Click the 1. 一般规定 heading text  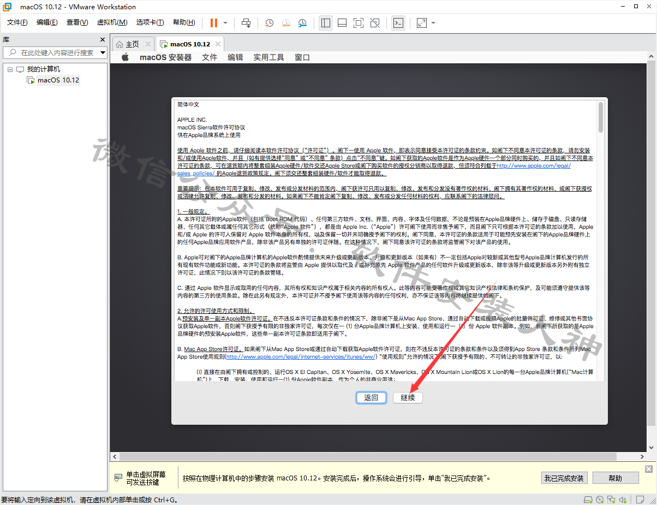193,211
